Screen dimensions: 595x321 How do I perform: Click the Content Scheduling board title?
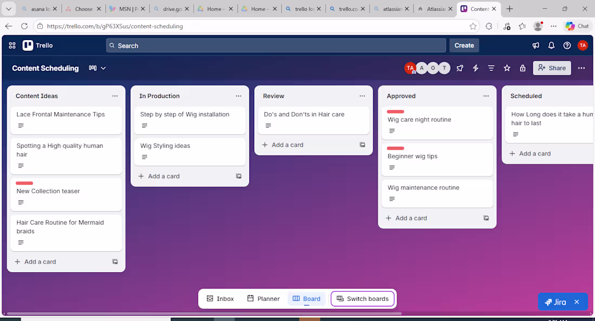(x=45, y=68)
